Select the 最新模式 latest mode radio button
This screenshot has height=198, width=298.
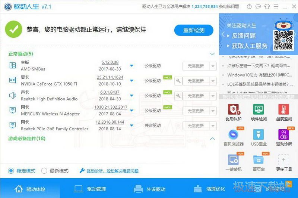44,171
